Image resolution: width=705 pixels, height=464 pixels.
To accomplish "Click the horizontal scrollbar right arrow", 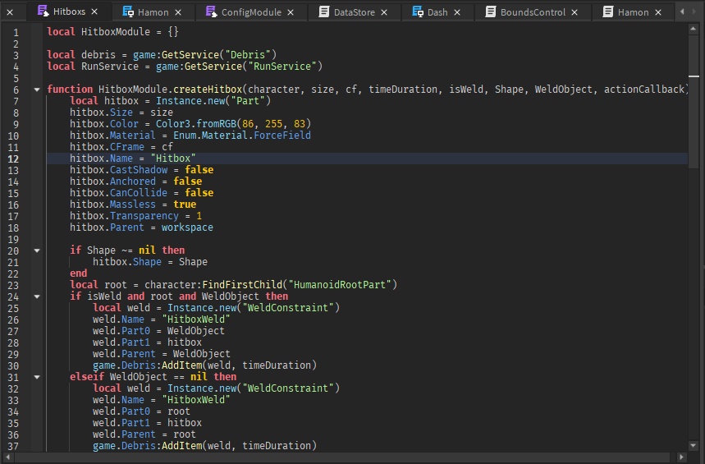I will (682, 457).
